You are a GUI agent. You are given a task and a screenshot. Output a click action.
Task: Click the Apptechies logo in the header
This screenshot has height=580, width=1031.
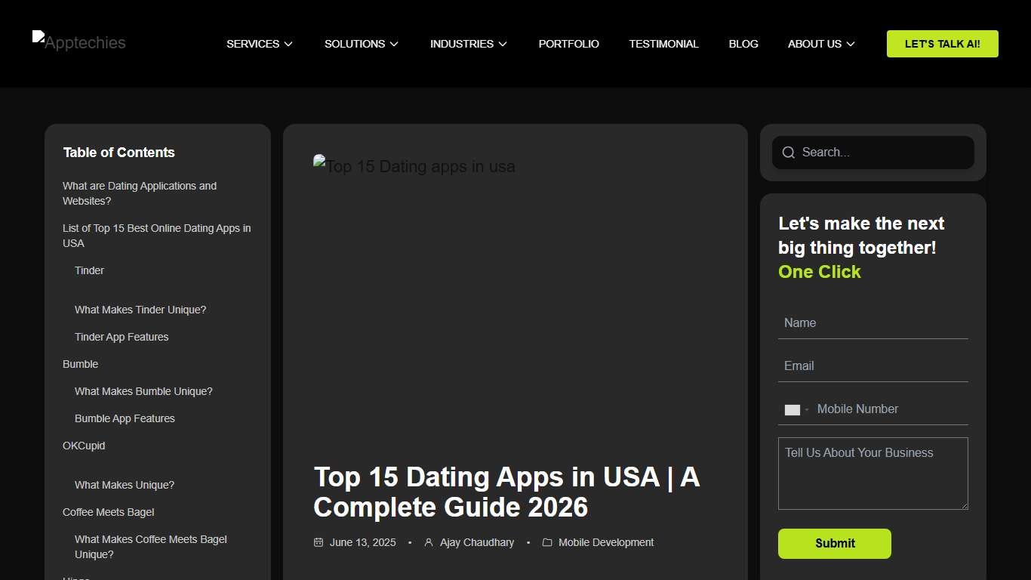tap(78, 42)
